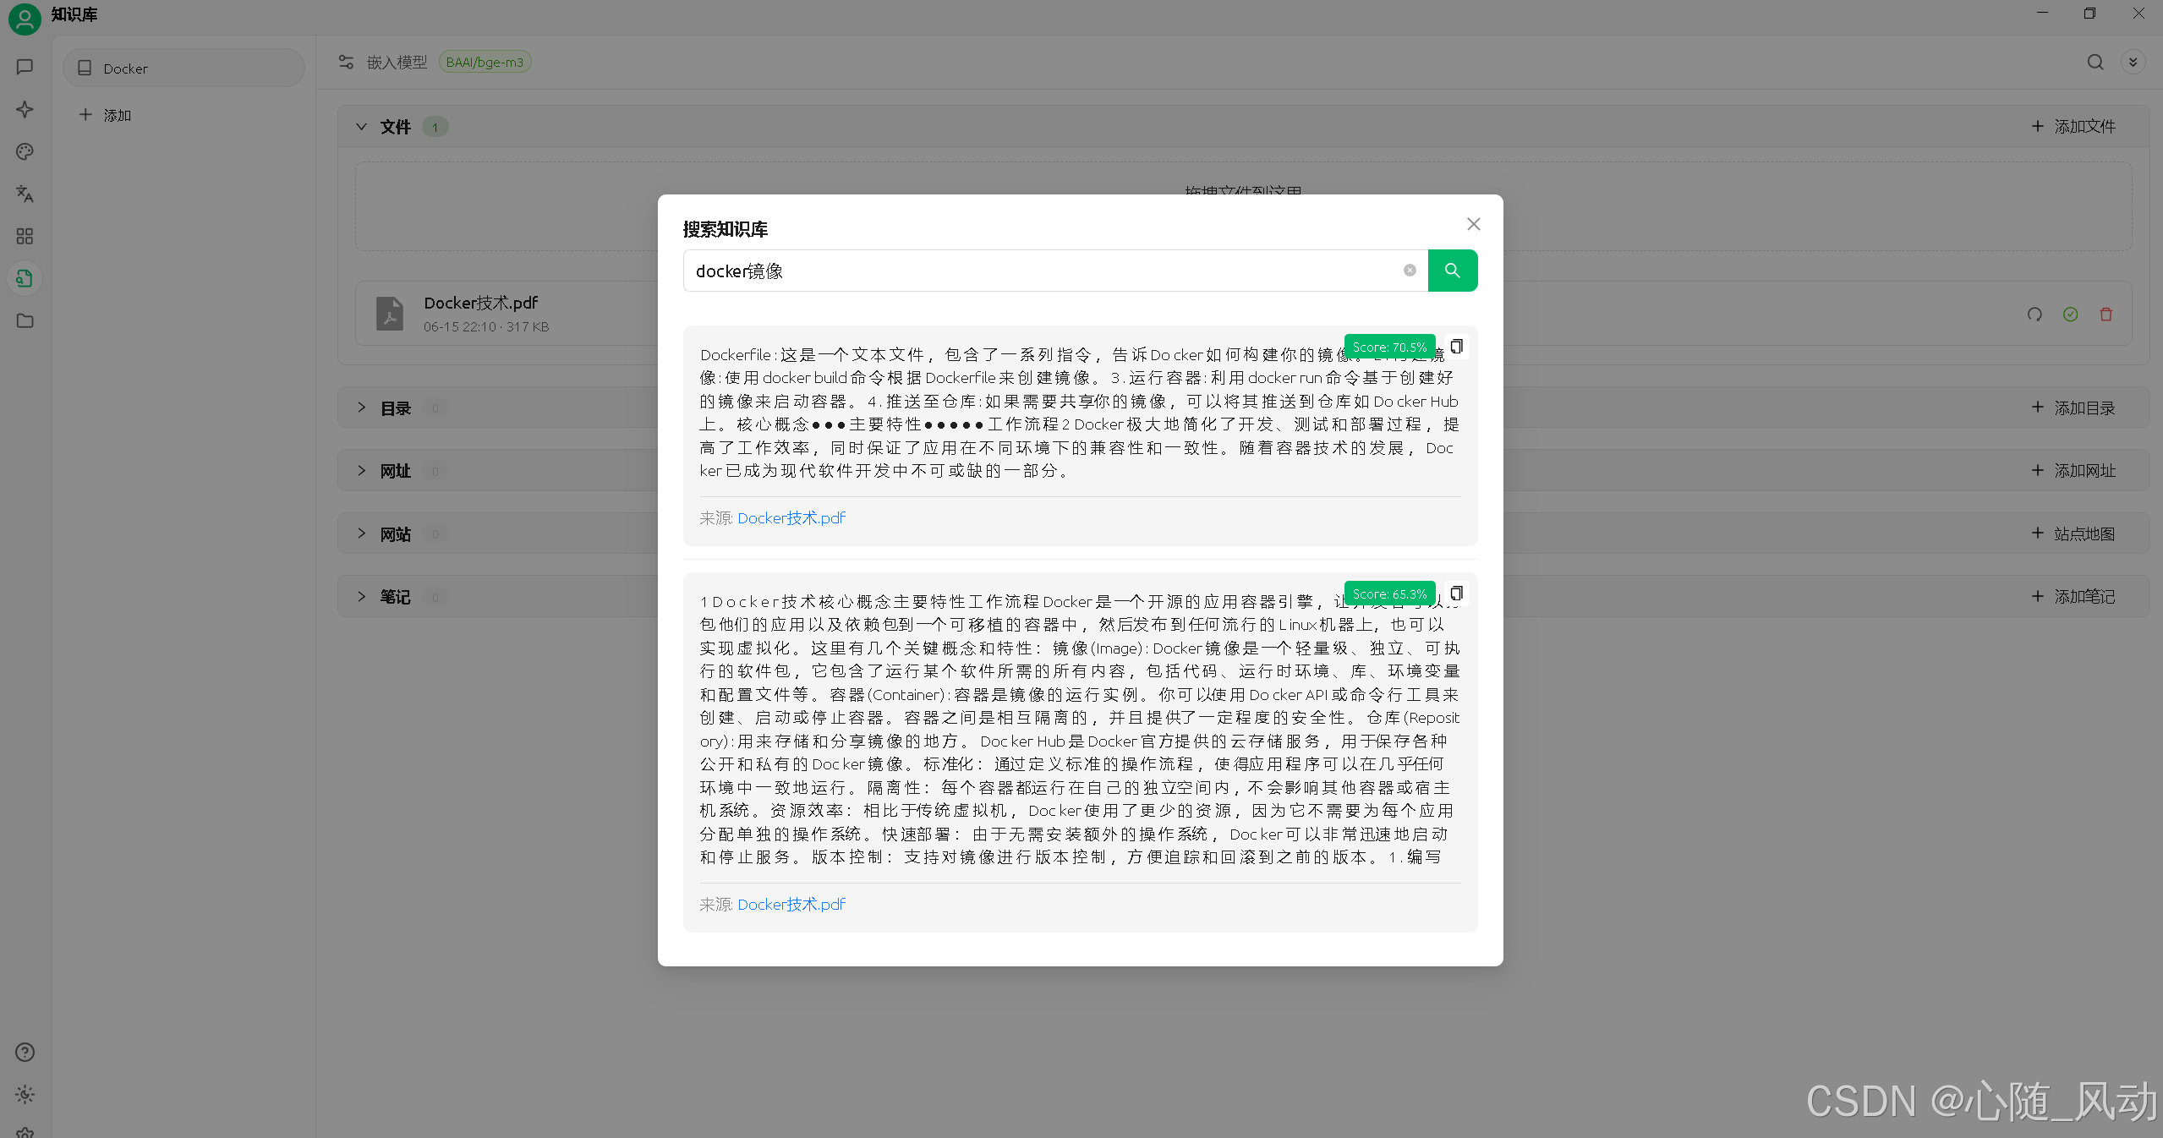This screenshot has height=1138, width=2163.
Task: Click 添加文件 button
Action: (2073, 127)
